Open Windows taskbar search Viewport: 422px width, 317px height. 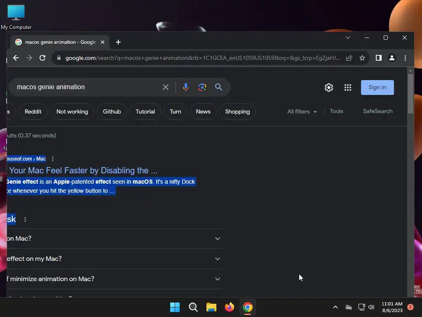click(x=193, y=307)
